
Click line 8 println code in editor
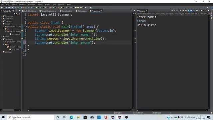pyautogui.click(x=65, y=43)
